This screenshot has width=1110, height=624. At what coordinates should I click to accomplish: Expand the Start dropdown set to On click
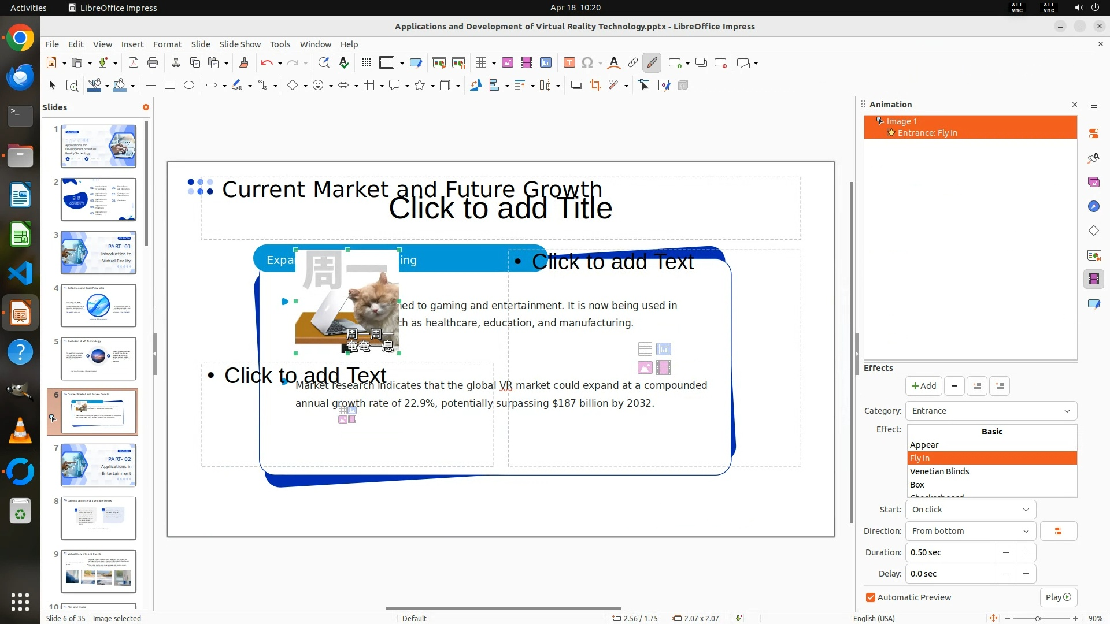pos(970,510)
